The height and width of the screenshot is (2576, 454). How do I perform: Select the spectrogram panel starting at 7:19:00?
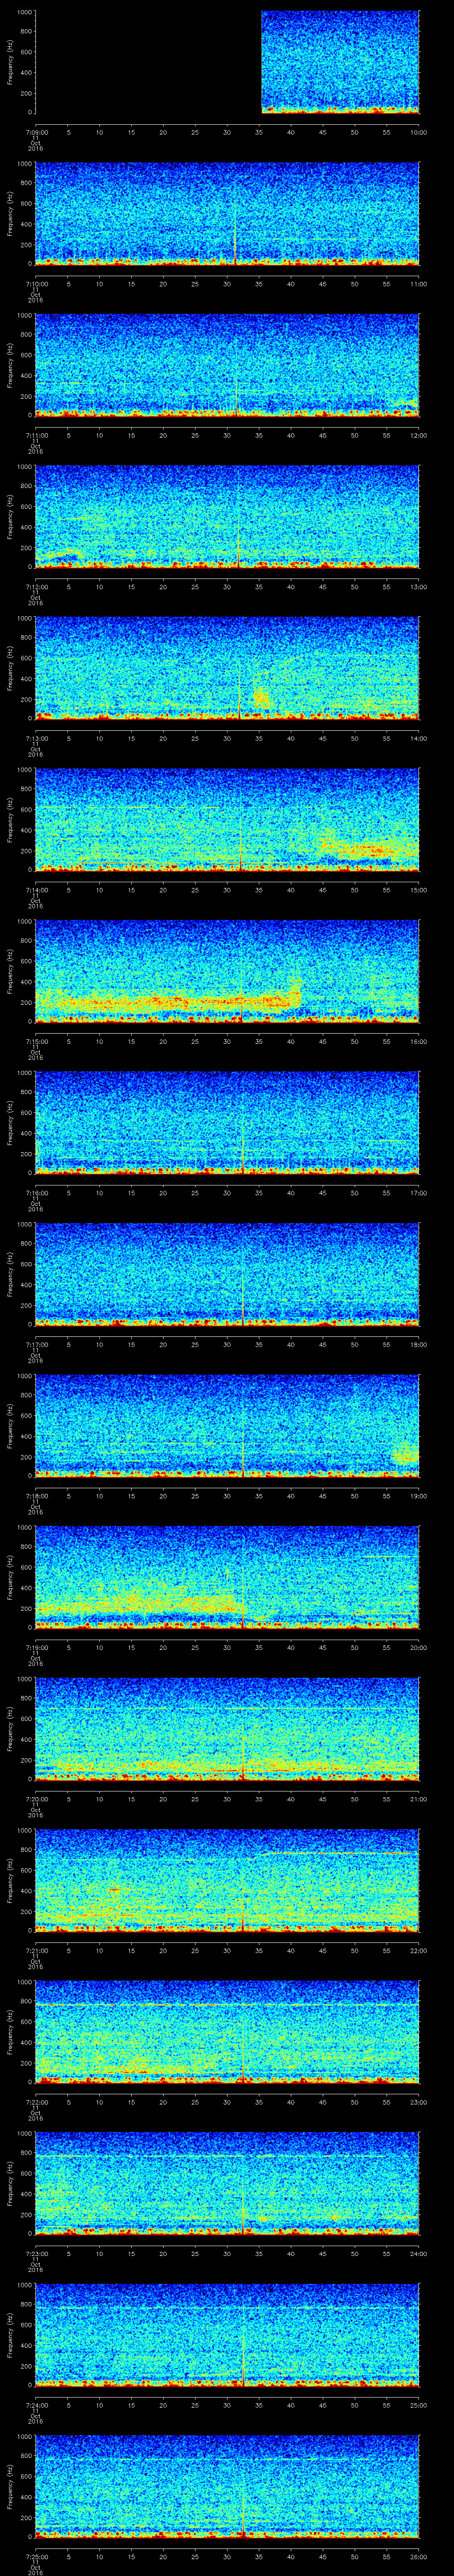(x=227, y=1577)
